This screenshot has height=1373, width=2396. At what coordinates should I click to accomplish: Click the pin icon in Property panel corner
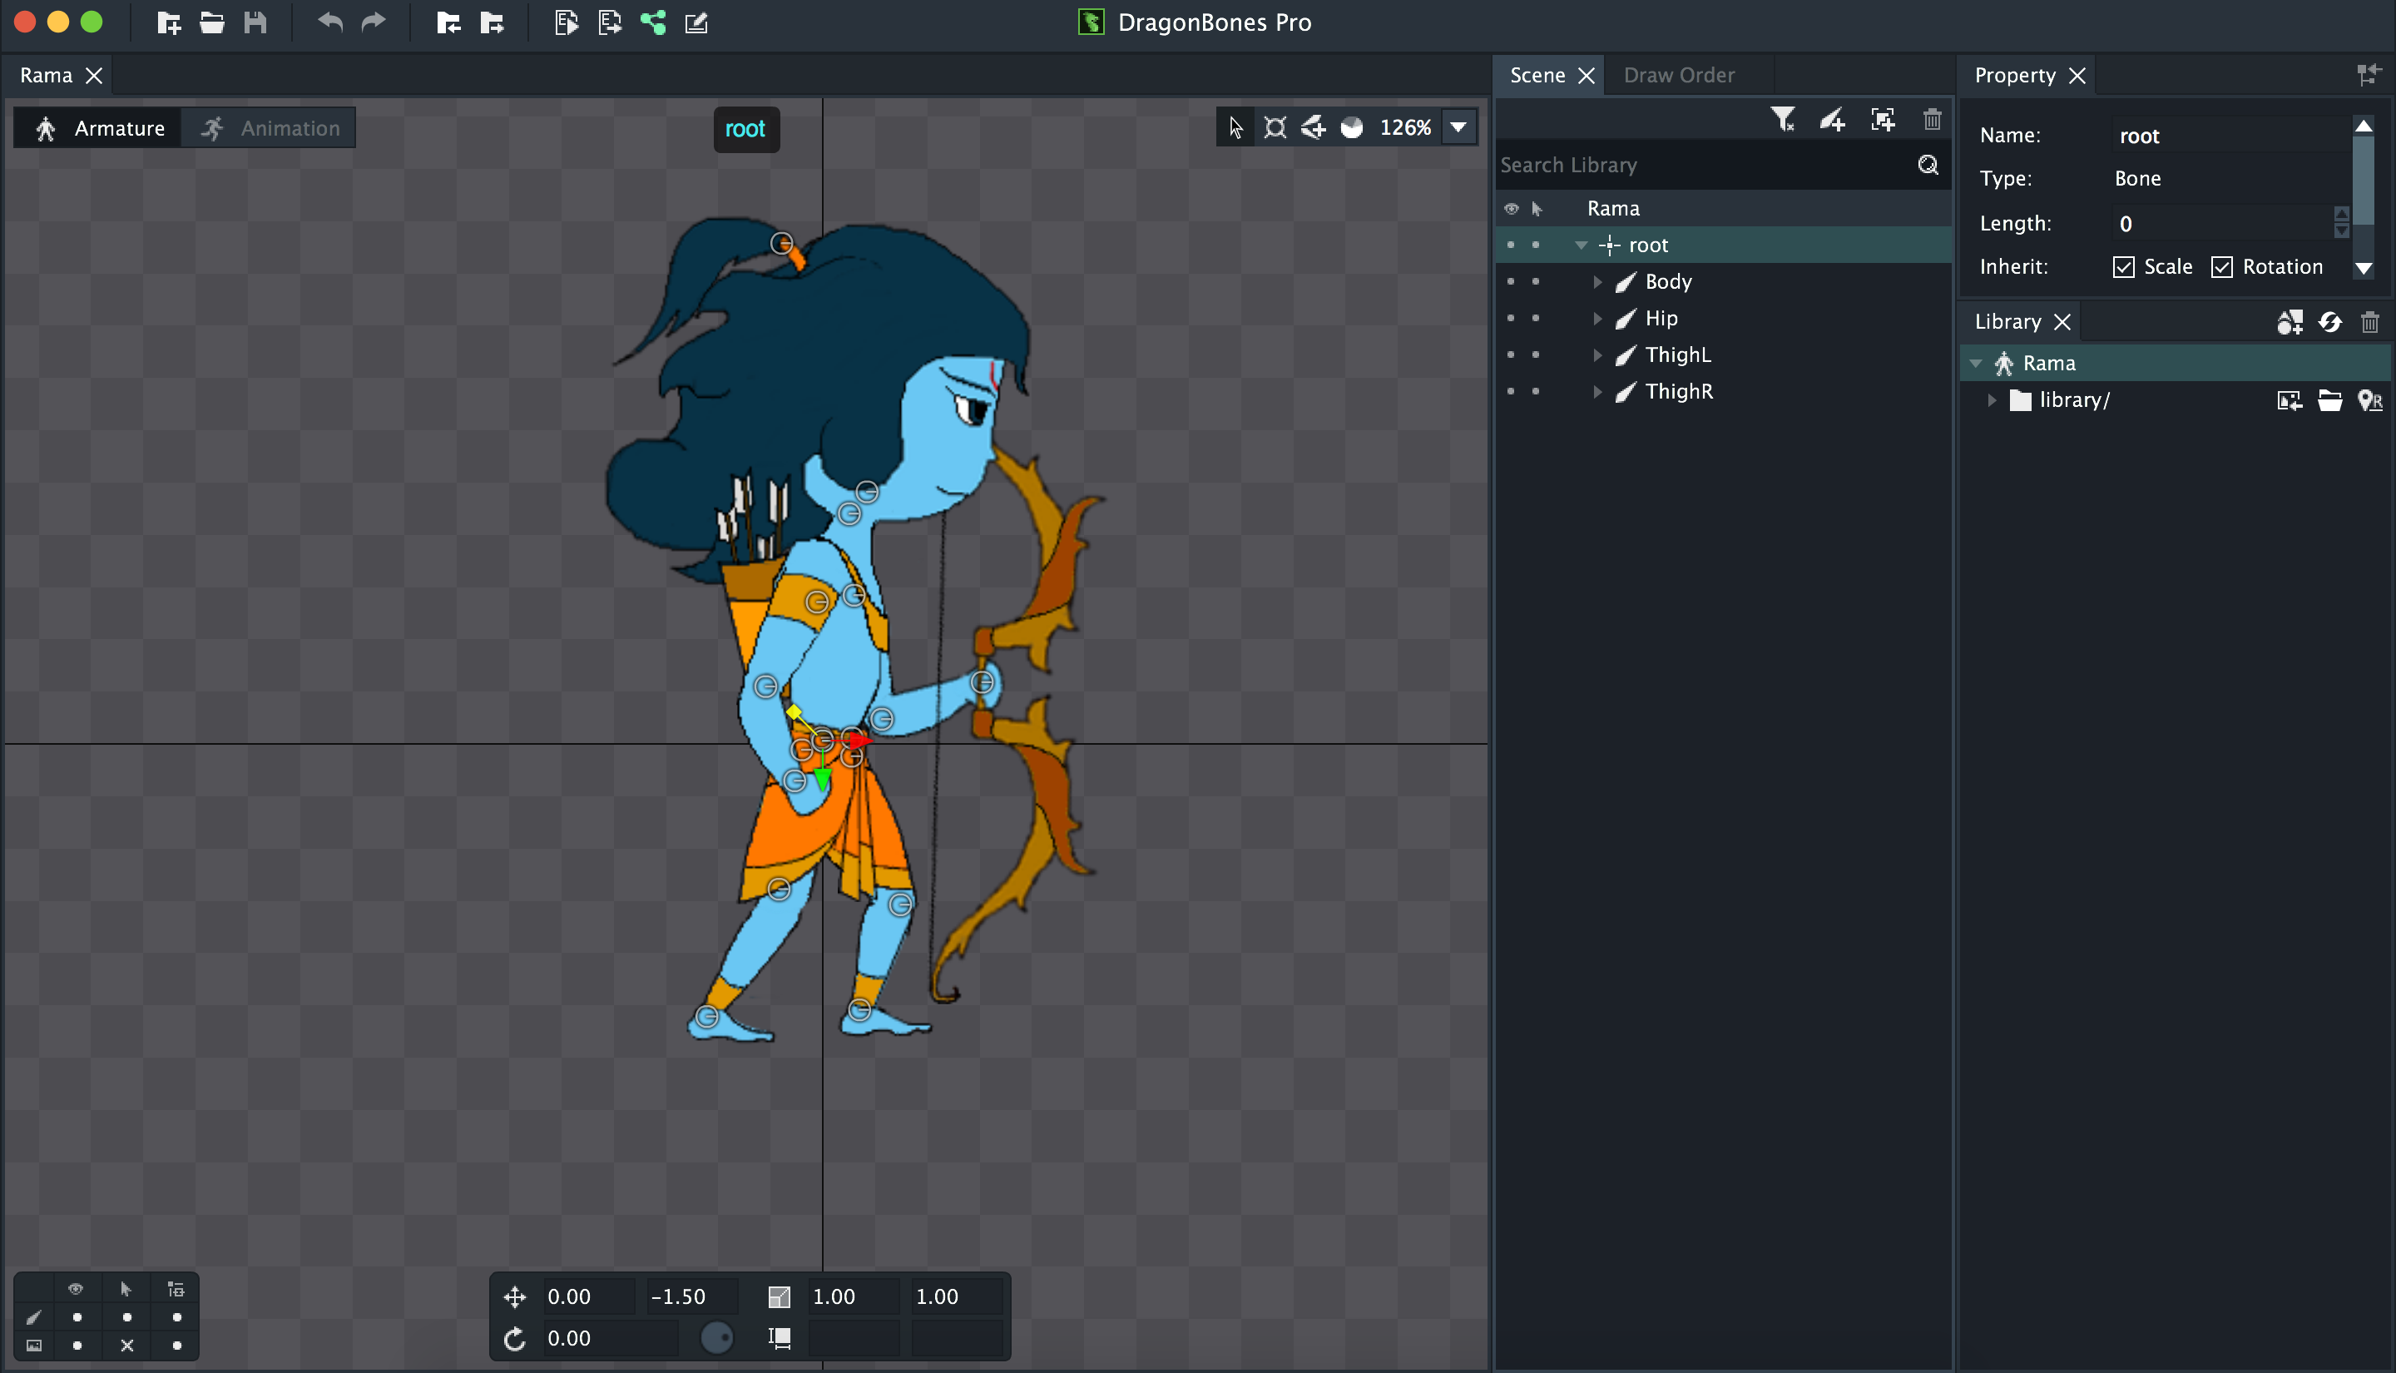point(2368,75)
